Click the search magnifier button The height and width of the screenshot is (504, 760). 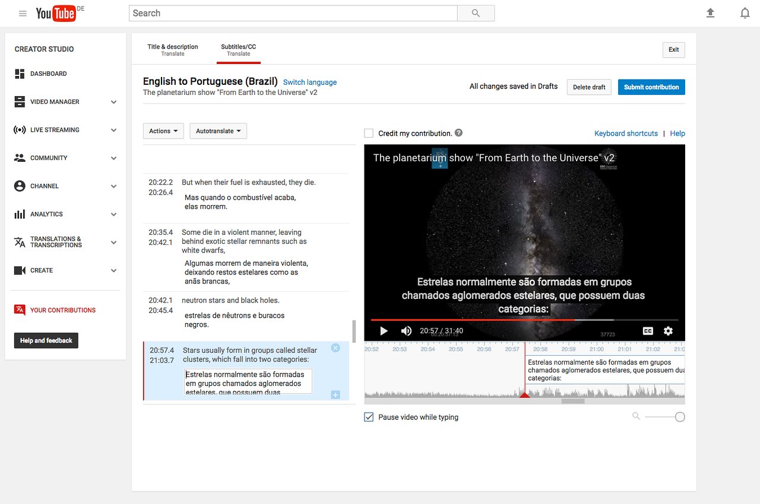click(x=476, y=13)
